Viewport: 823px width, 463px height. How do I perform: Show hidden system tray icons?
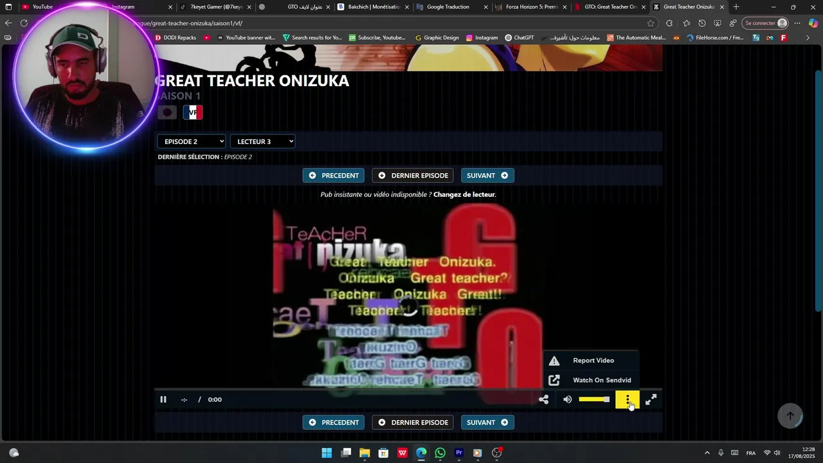pyautogui.click(x=707, y=453)
